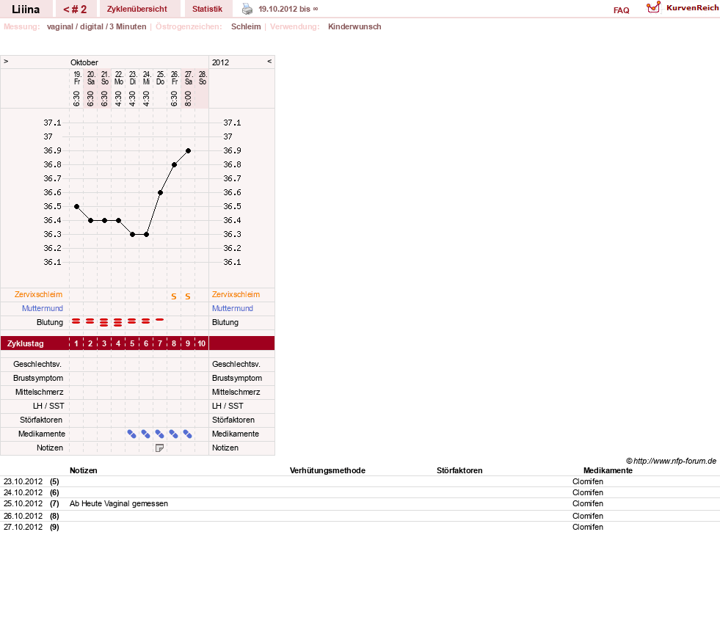Click the 23.10.2012 date row entry
The width and height of the screenshot is (720, 631).
pos(23,481)
